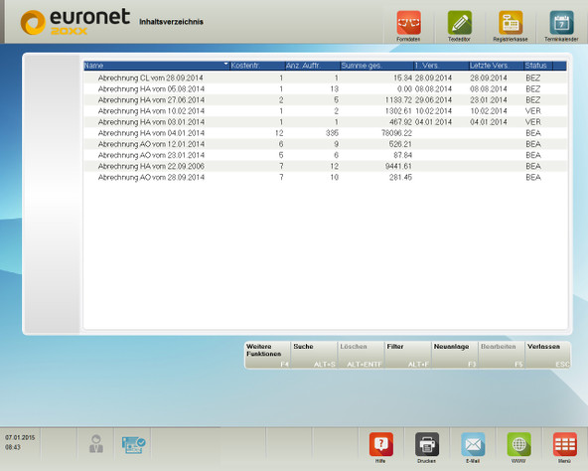Open the Terminkalender icon
The width and height of the screenshot is (588, 471).
click(561, 23)
